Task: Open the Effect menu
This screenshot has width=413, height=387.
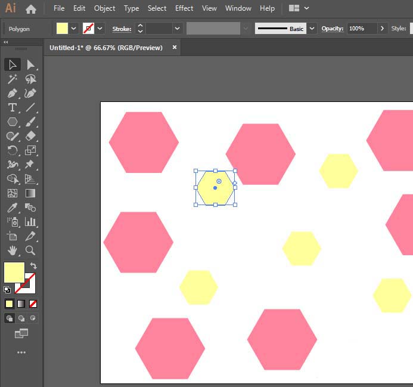Action: pos(184,8)
